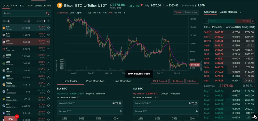This screenshot has width=258, height=121.
Task: Switch to the Price Condition tab
Action: (95, 81)
